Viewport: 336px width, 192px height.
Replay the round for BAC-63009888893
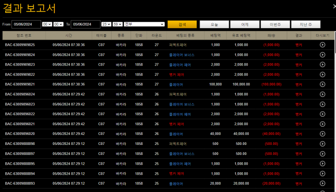coord(322,184)
